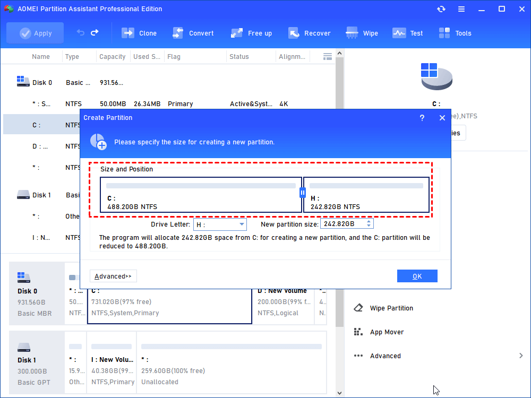This screenshot has width=531, height=398.
Task: Open App Mover in right panel
Action: coord(387,332)
